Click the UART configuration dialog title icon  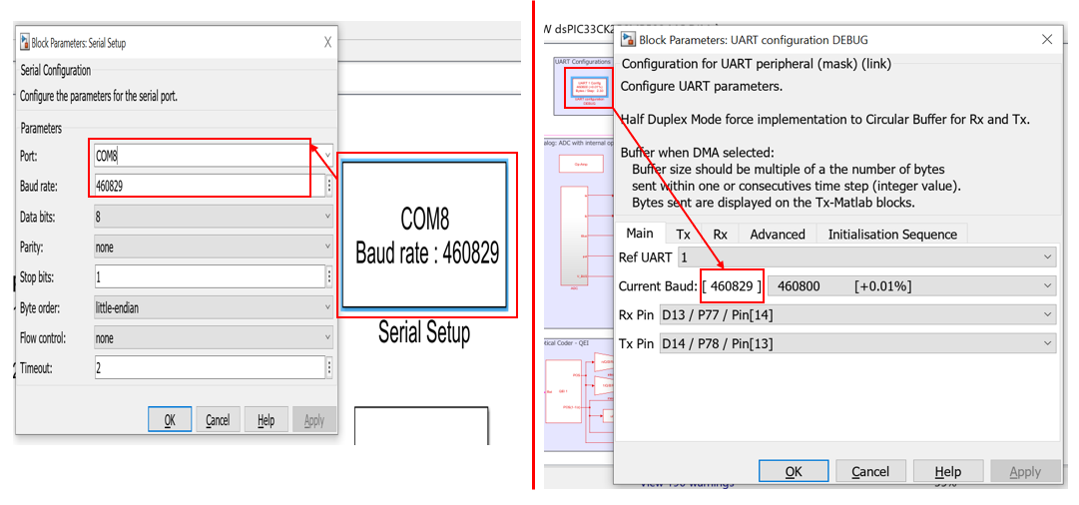click(628, 39)
